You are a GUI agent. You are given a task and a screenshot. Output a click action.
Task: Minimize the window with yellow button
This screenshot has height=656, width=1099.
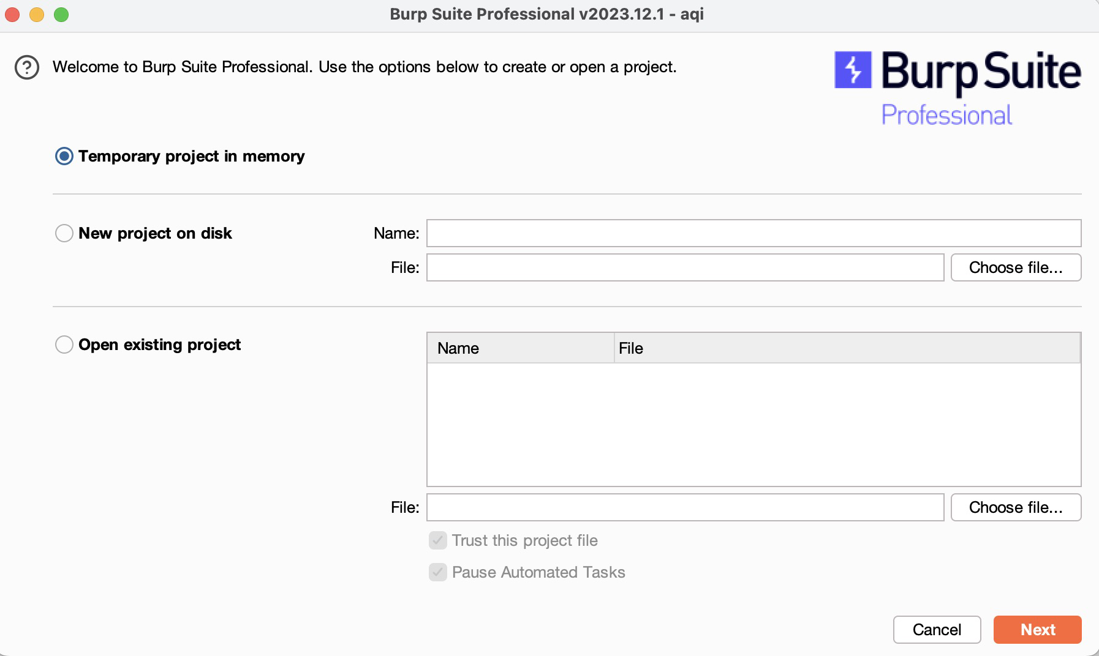[37, 15]
